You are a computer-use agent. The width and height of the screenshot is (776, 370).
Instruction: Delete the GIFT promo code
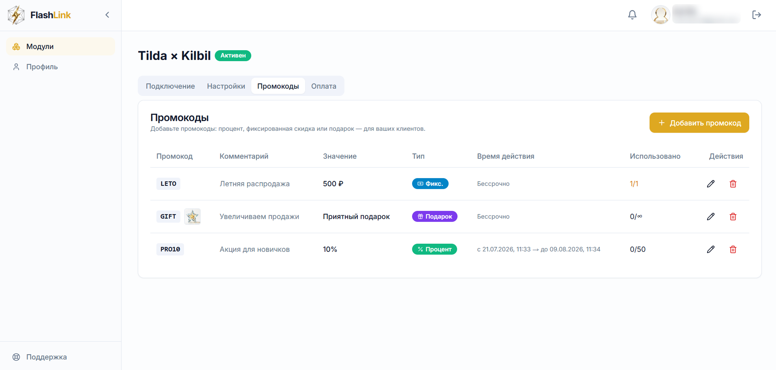coord(733,217)
